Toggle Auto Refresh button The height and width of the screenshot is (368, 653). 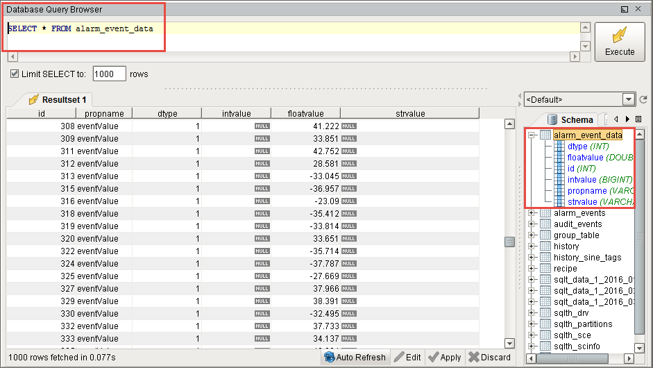click(x=355, y=357)
